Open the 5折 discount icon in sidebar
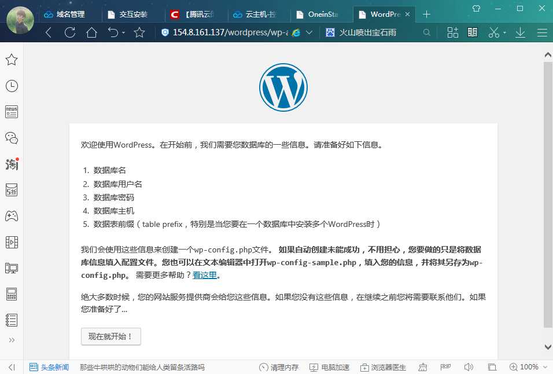The image size is (553, 374). click(12, 190)
